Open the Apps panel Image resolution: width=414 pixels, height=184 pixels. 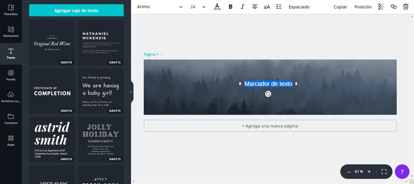(11, 140)
